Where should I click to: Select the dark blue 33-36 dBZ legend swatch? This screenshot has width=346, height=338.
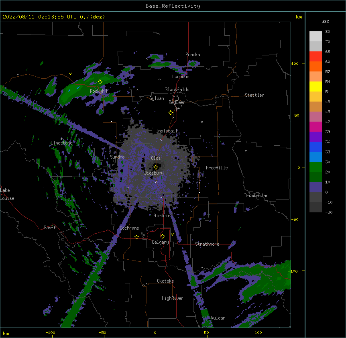point(315,147)
